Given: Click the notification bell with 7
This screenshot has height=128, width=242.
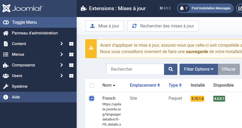Looking at the screenshot, I should pos(184,8).
